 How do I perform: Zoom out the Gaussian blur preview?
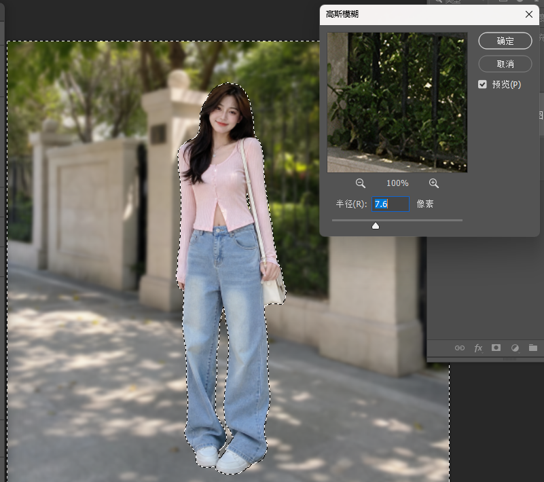point(361,183)
